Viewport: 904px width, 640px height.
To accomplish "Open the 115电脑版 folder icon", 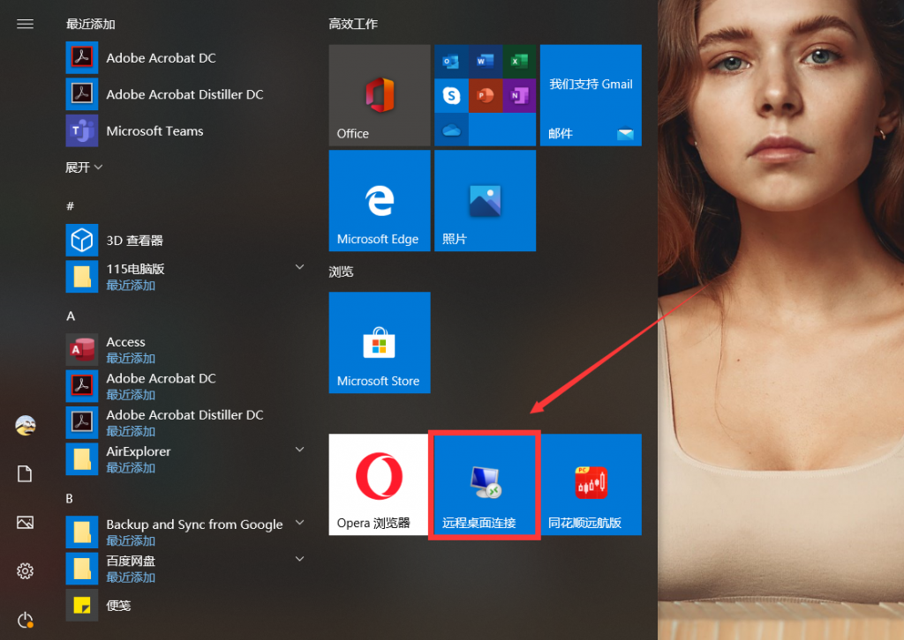I will (x=82, y=277).
